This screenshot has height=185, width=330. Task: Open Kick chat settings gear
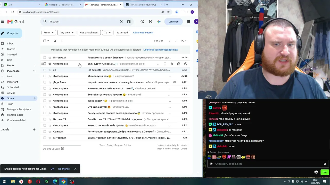[x=316, y=172]
